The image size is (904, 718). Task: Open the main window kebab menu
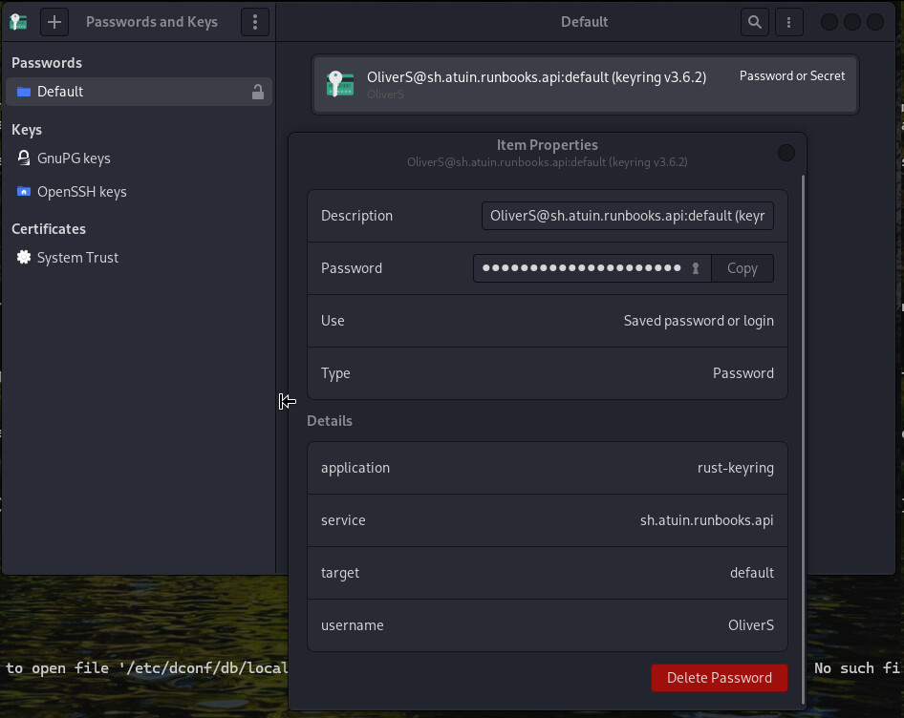pos(788,21)
